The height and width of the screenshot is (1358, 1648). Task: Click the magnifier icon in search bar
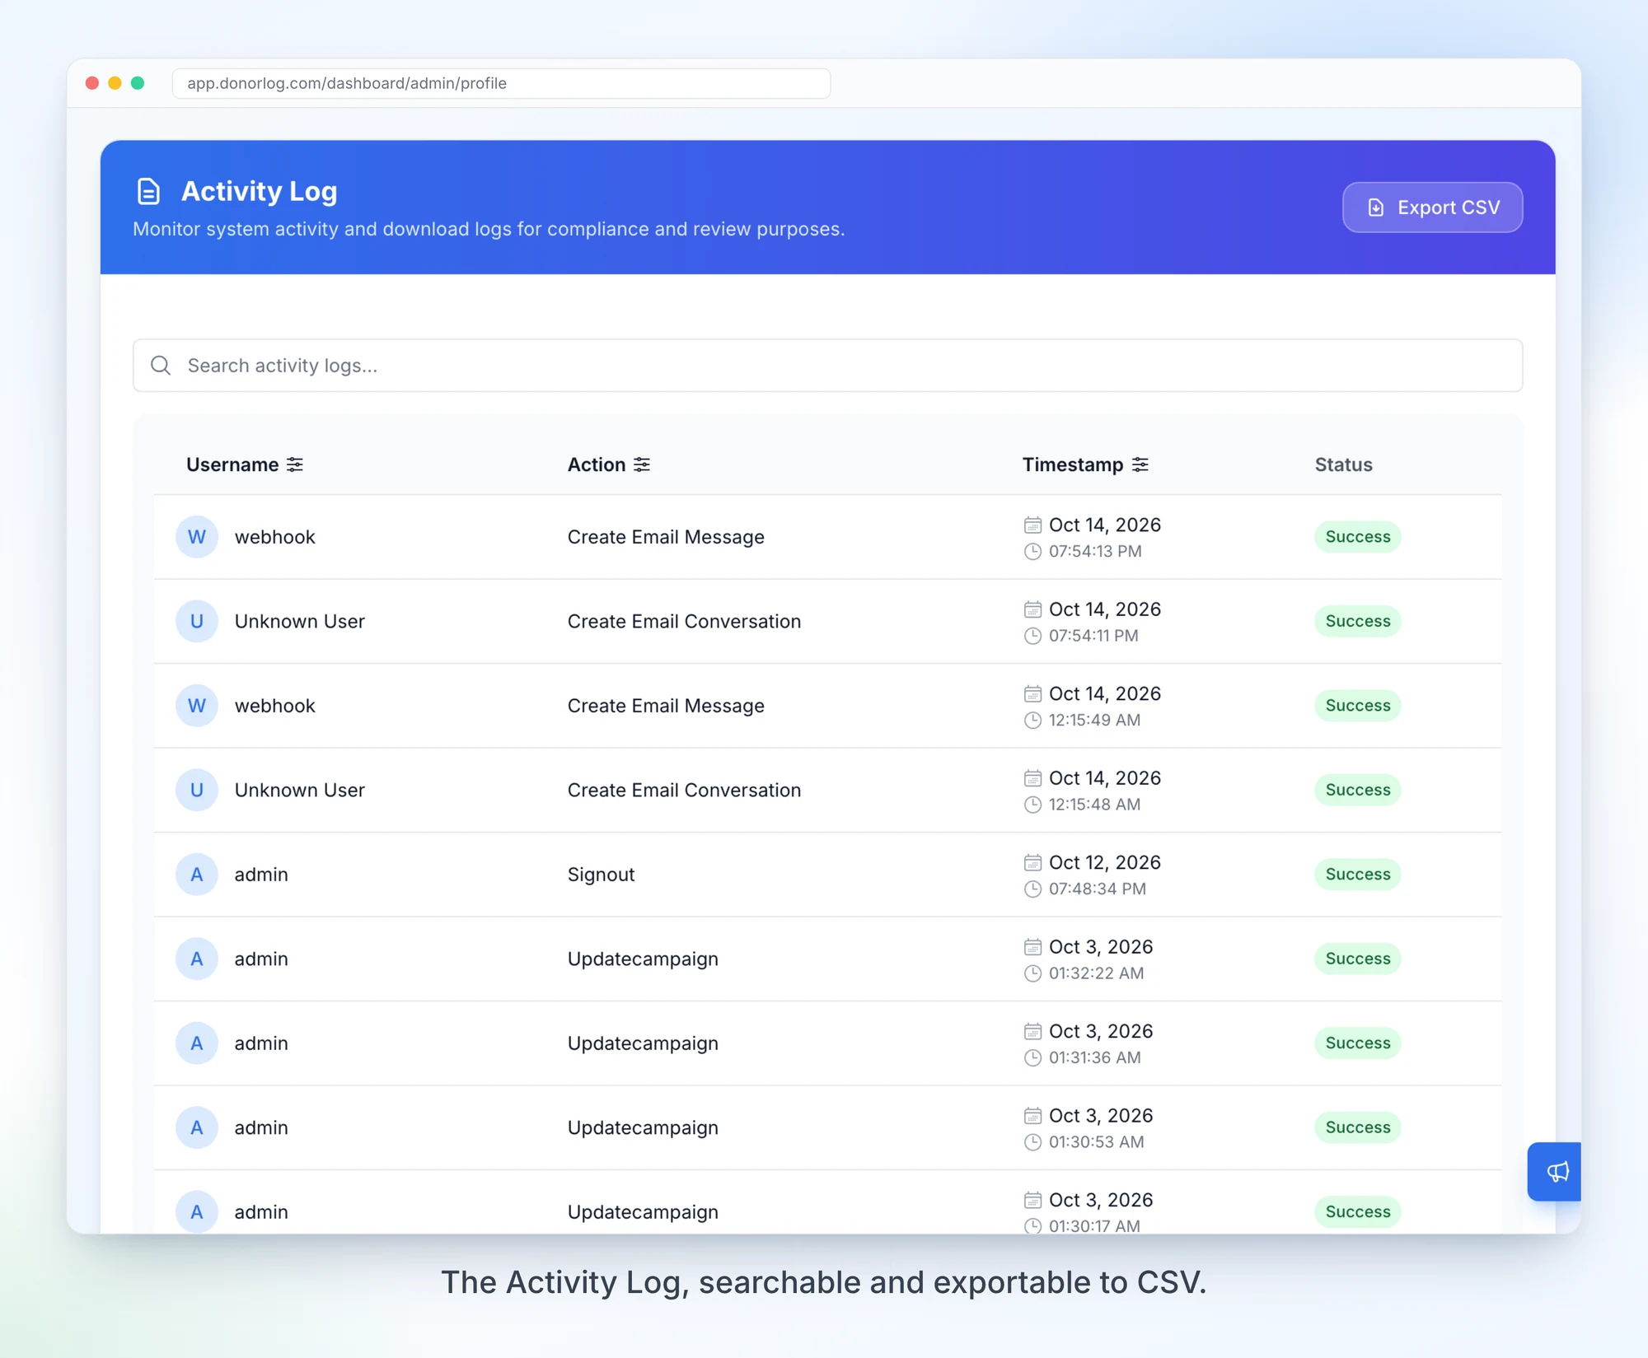coord(161,366)
